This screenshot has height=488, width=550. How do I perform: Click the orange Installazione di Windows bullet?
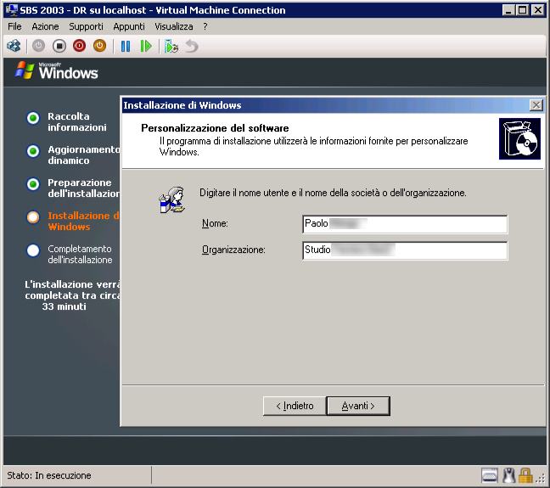[33, 217]
